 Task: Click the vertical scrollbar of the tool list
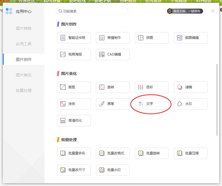(217, 100)
